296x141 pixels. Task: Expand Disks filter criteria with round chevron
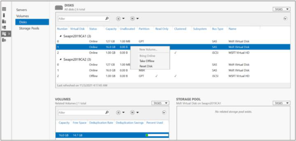(285, 19)
